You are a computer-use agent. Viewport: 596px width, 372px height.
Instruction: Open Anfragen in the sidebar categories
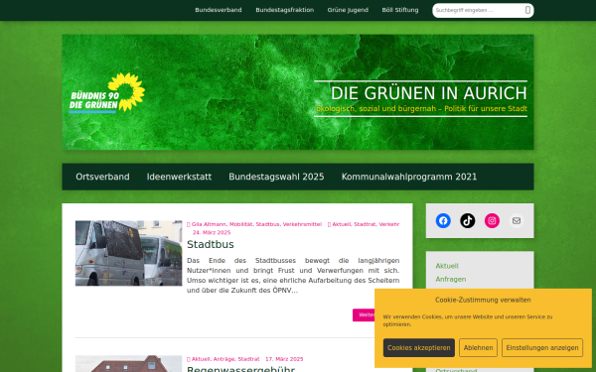pyautogui.click(x=450, y=280)
